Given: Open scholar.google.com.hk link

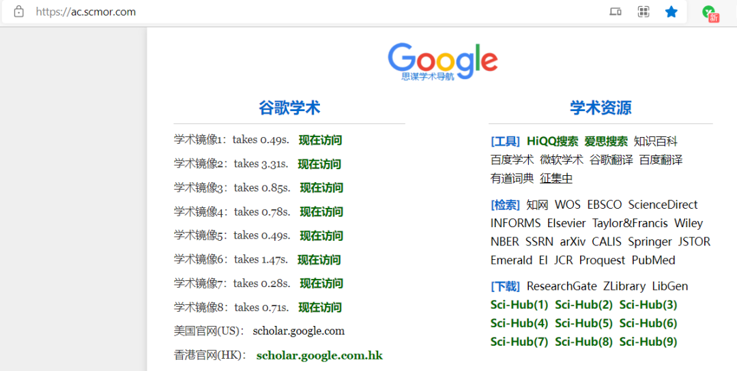Looking at the screenshot, I should click(x=319, y=355).
